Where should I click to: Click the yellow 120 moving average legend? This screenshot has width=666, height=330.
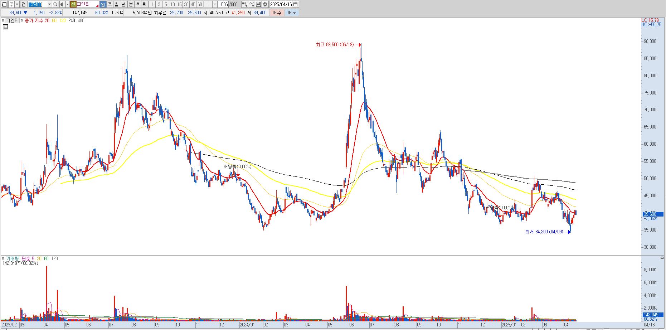pyautogui.click(x=62, y=20)
